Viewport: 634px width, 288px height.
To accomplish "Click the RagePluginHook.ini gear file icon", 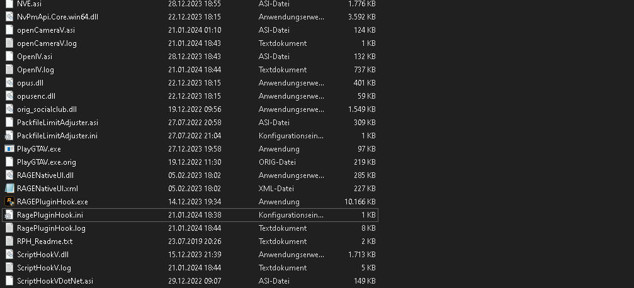I will pyautogui.click(x=9, y=215).
